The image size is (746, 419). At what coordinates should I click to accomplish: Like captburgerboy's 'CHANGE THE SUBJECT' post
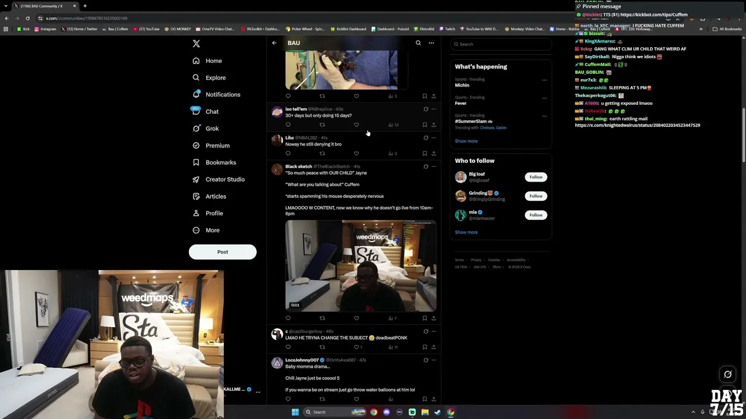pyautogui.click(x=357, y=347)
